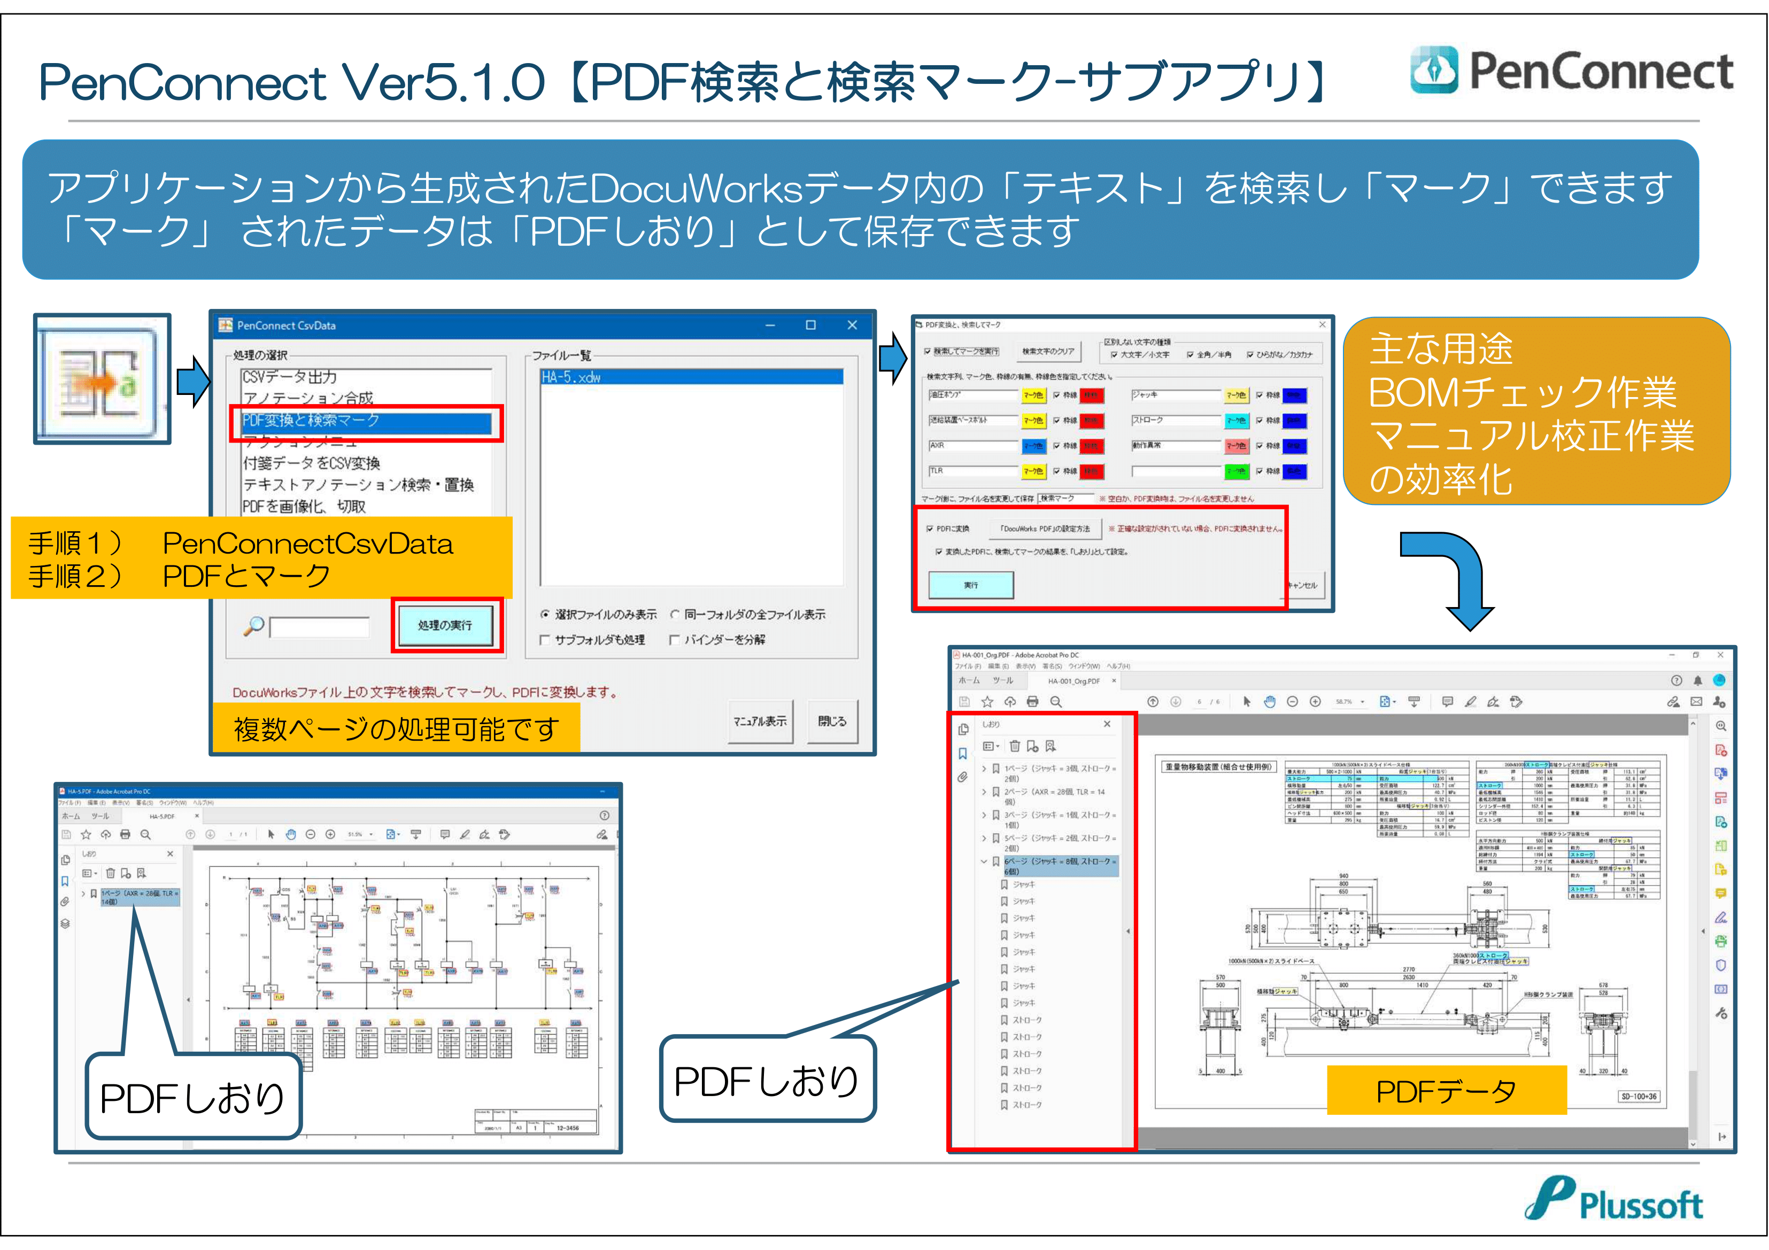Switch to ツール tab in HA-001_Org.PDF window
Viewport: 1769px width, 1250px height.
[x=1003, y=680]
